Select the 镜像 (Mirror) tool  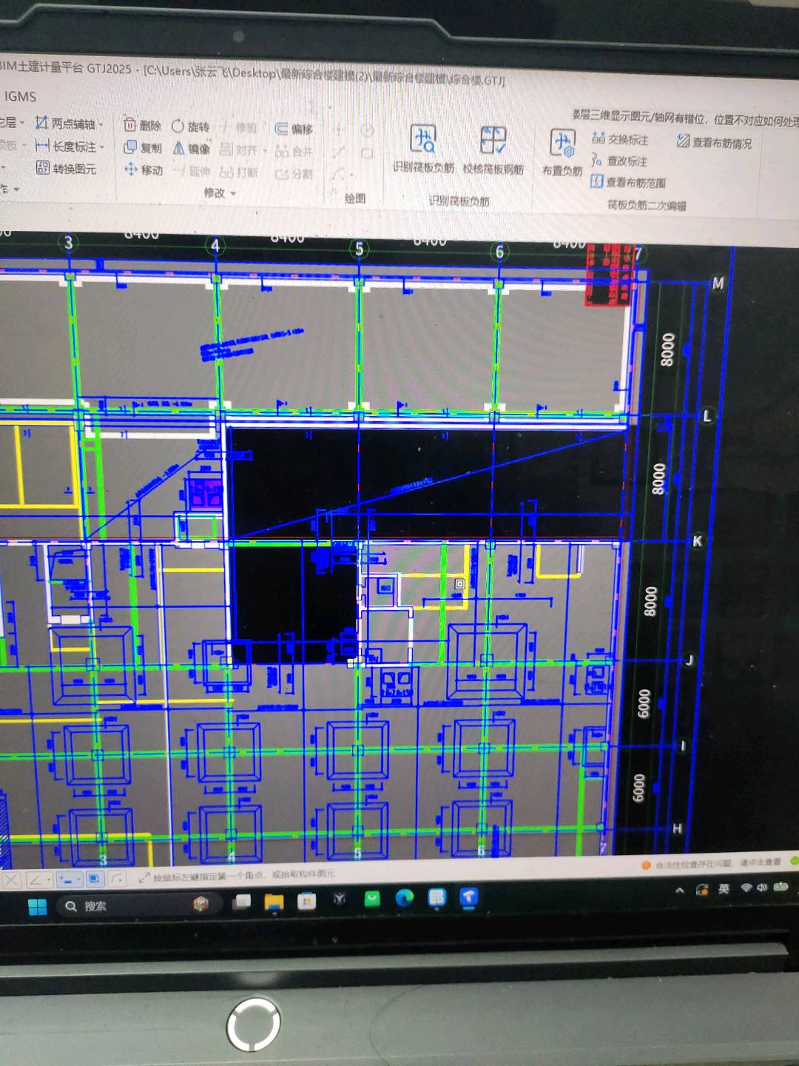191,148
